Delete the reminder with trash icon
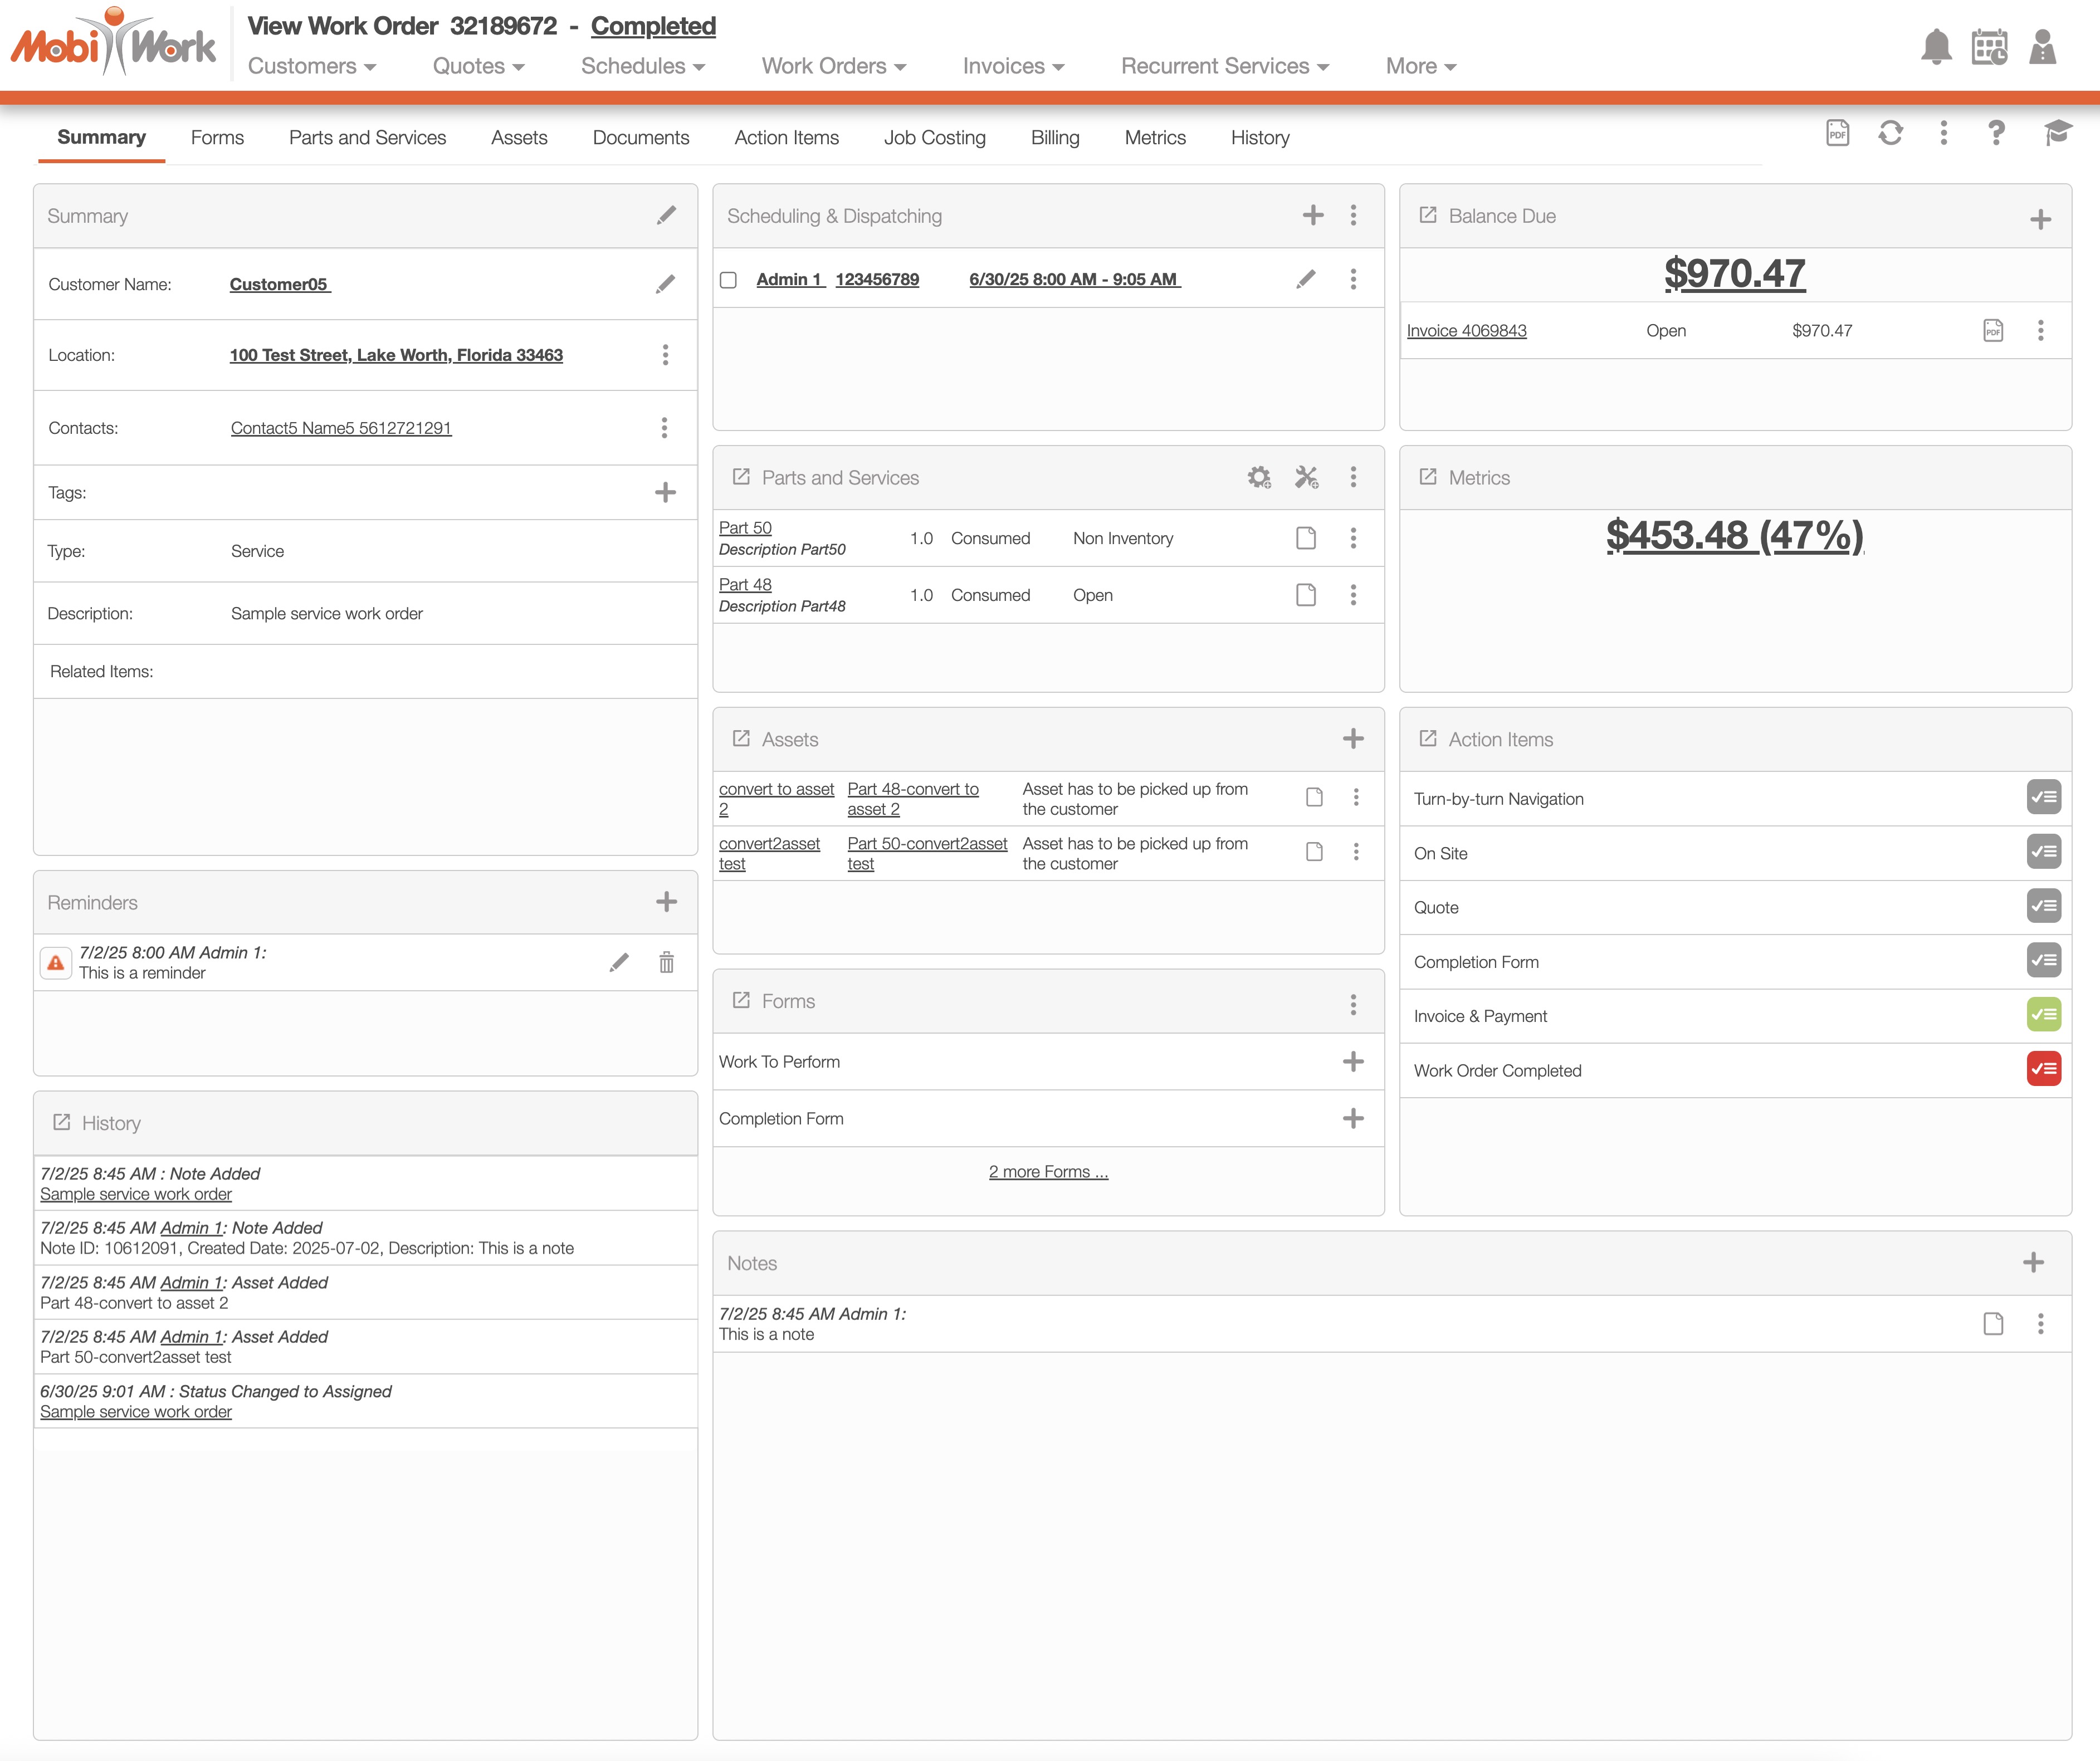 click(x=666, y=962)
